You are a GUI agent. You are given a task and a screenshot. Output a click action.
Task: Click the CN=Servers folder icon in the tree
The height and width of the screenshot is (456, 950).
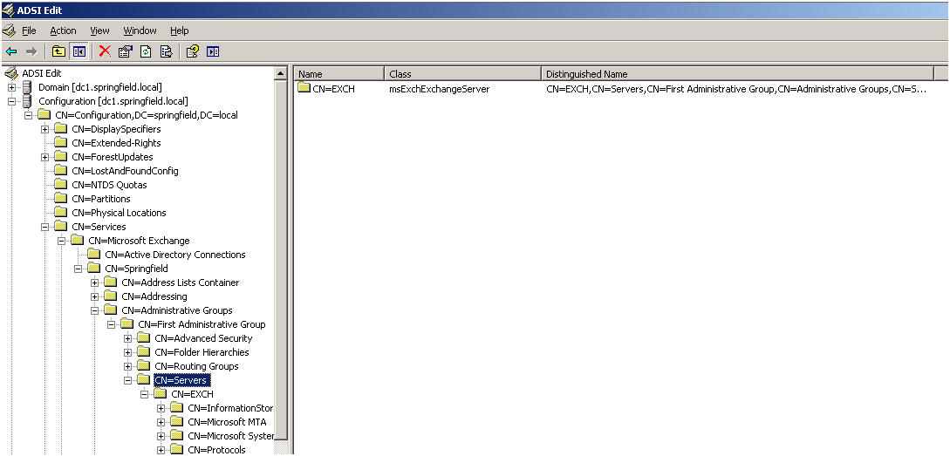(144, 379)
